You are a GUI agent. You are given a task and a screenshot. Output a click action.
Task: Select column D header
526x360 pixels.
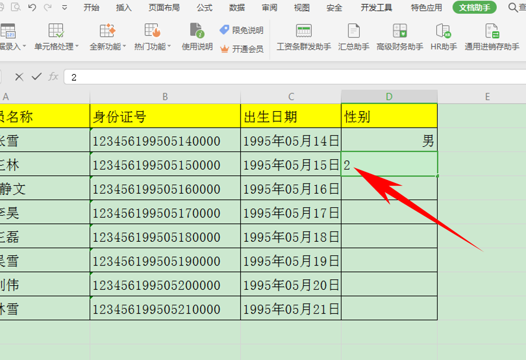389,97
